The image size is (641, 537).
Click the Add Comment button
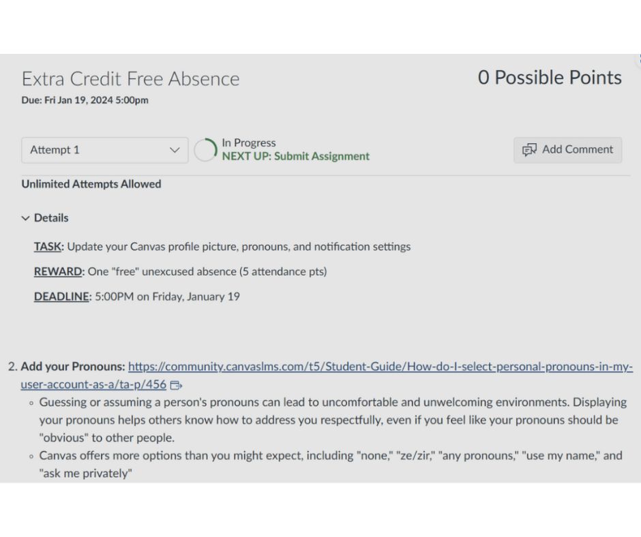coord(567,150)
